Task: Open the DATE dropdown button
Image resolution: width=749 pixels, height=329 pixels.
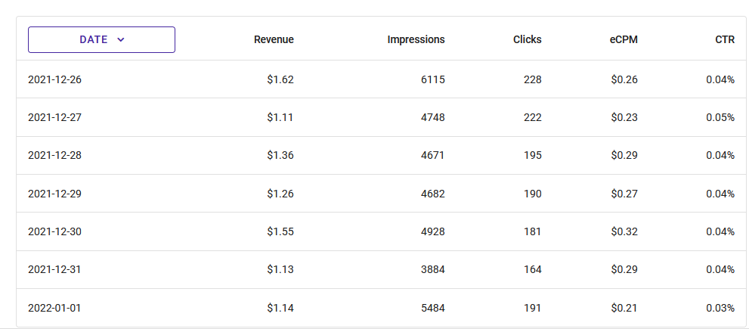Action: click(101, 40)
